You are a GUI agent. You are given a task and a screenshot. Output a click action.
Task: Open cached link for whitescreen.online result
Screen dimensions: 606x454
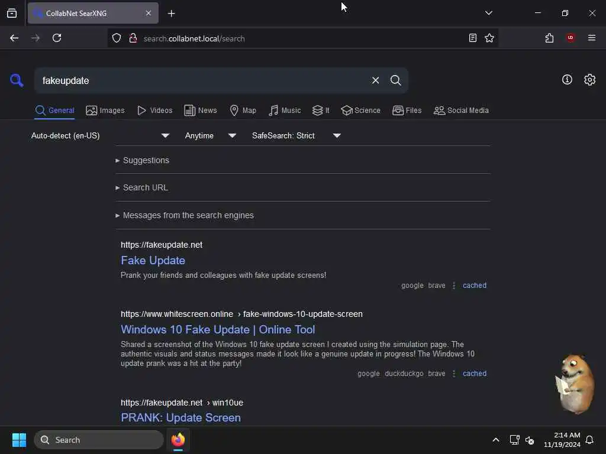point(474,374)
